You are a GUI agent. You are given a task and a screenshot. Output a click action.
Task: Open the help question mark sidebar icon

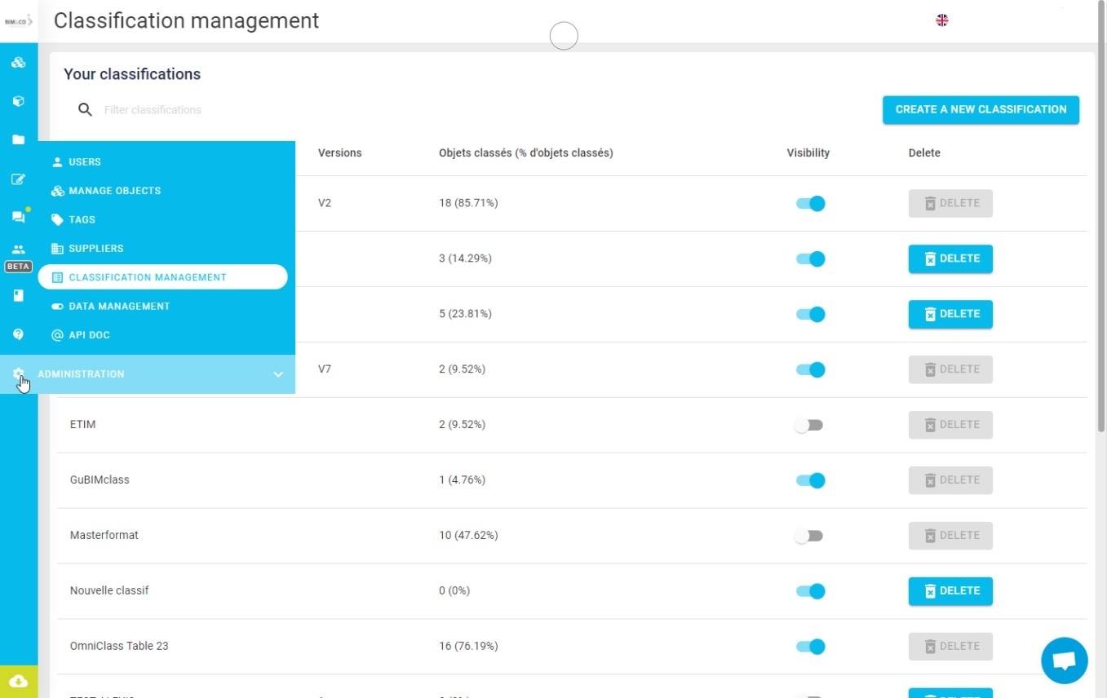point(18,334)
